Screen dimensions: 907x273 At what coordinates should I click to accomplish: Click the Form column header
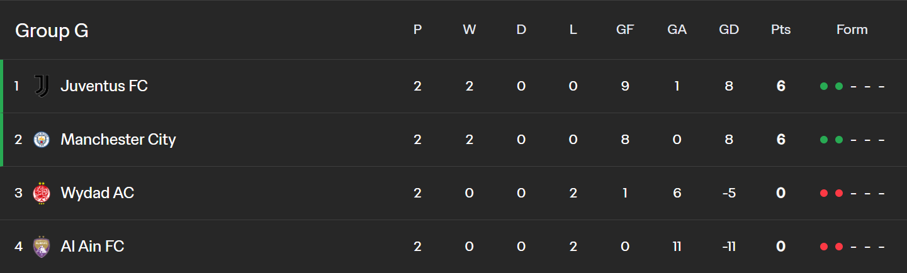852,30
